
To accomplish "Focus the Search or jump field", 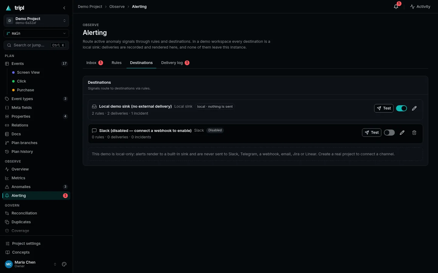I will click(x=36, y=45).
